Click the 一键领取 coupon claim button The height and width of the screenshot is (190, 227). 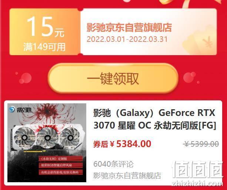(113, 79)
